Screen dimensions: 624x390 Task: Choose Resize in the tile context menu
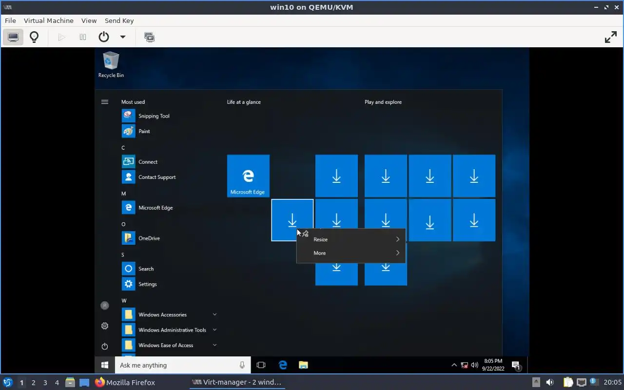pos(351,239)
